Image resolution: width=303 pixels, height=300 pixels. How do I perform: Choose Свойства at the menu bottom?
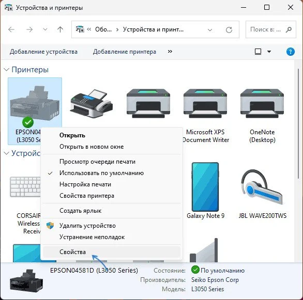point(111,252)
